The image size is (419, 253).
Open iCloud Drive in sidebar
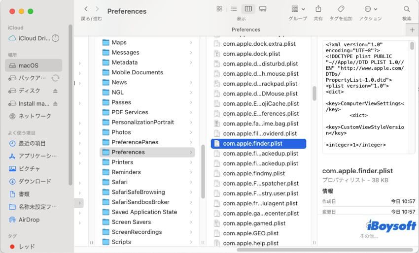pyautogui.click(x=34, y=38)
